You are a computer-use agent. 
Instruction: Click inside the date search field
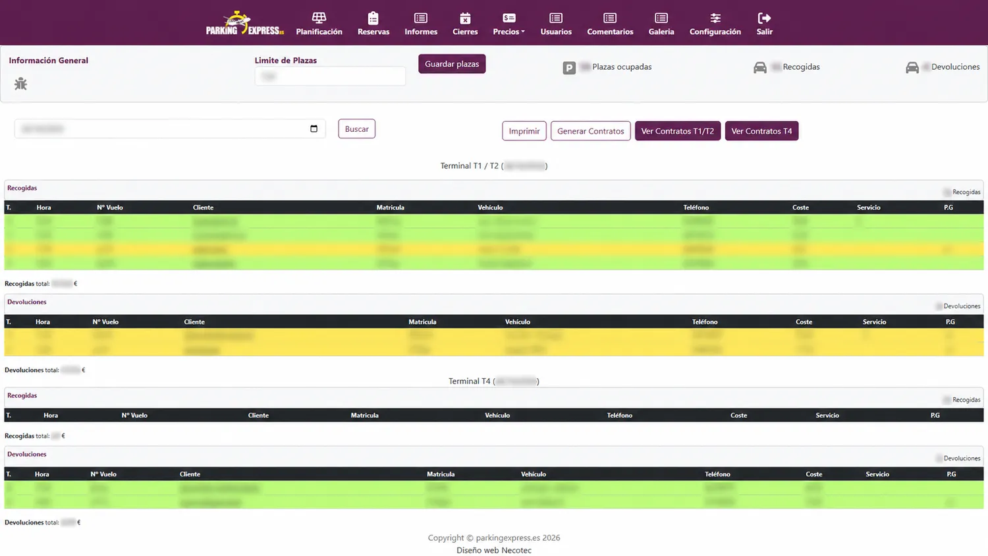170,128
